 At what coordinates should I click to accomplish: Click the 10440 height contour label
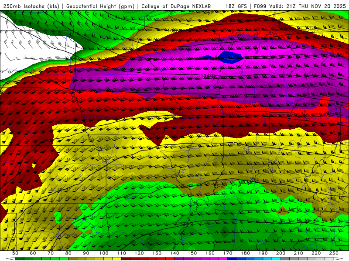click(208, 76)
